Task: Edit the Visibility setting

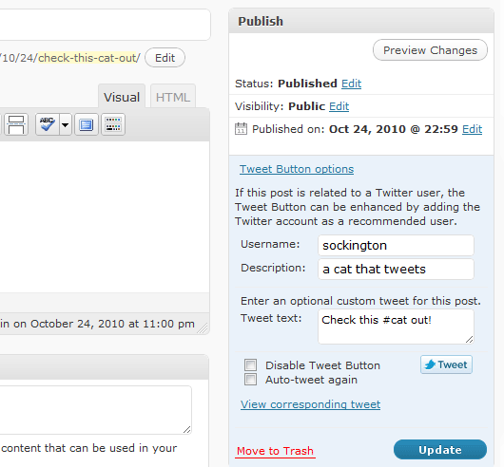Action: tap(339, 106)
